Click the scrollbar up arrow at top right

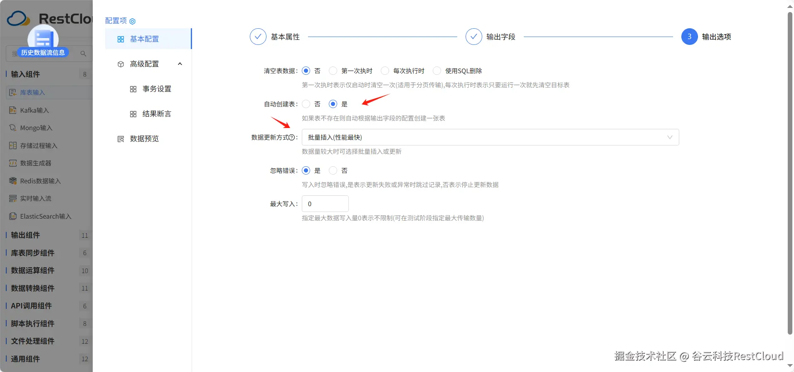tap(790, 6)
